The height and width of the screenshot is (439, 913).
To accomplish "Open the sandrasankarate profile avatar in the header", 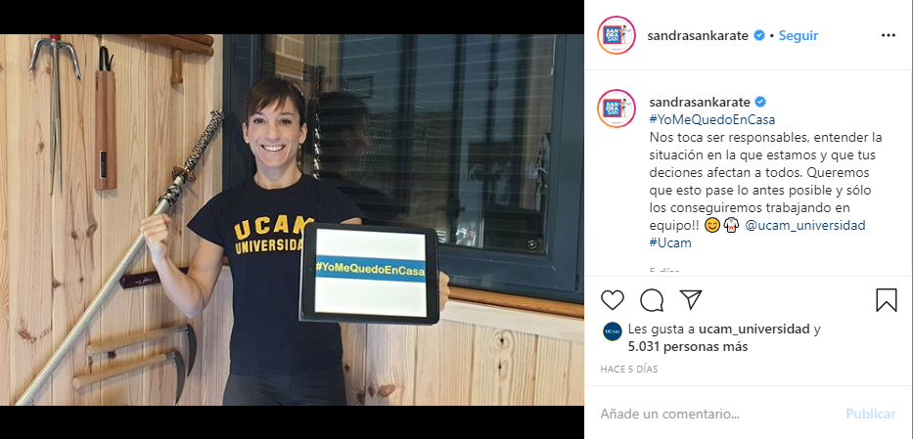I will [616, 35].
